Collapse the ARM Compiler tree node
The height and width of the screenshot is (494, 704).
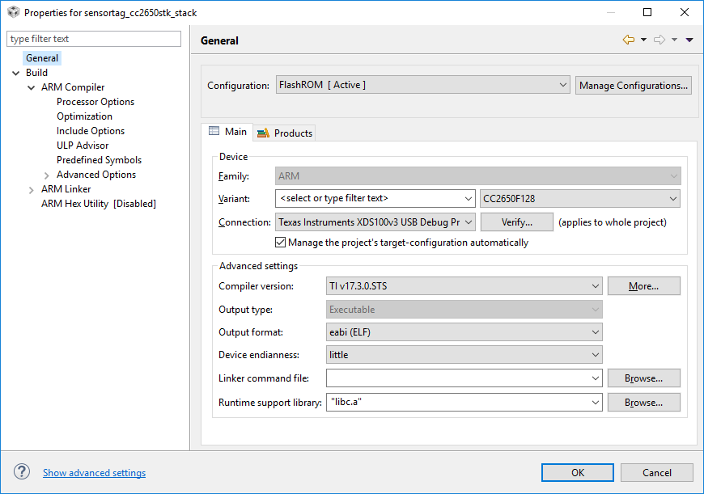coord(31,87)
